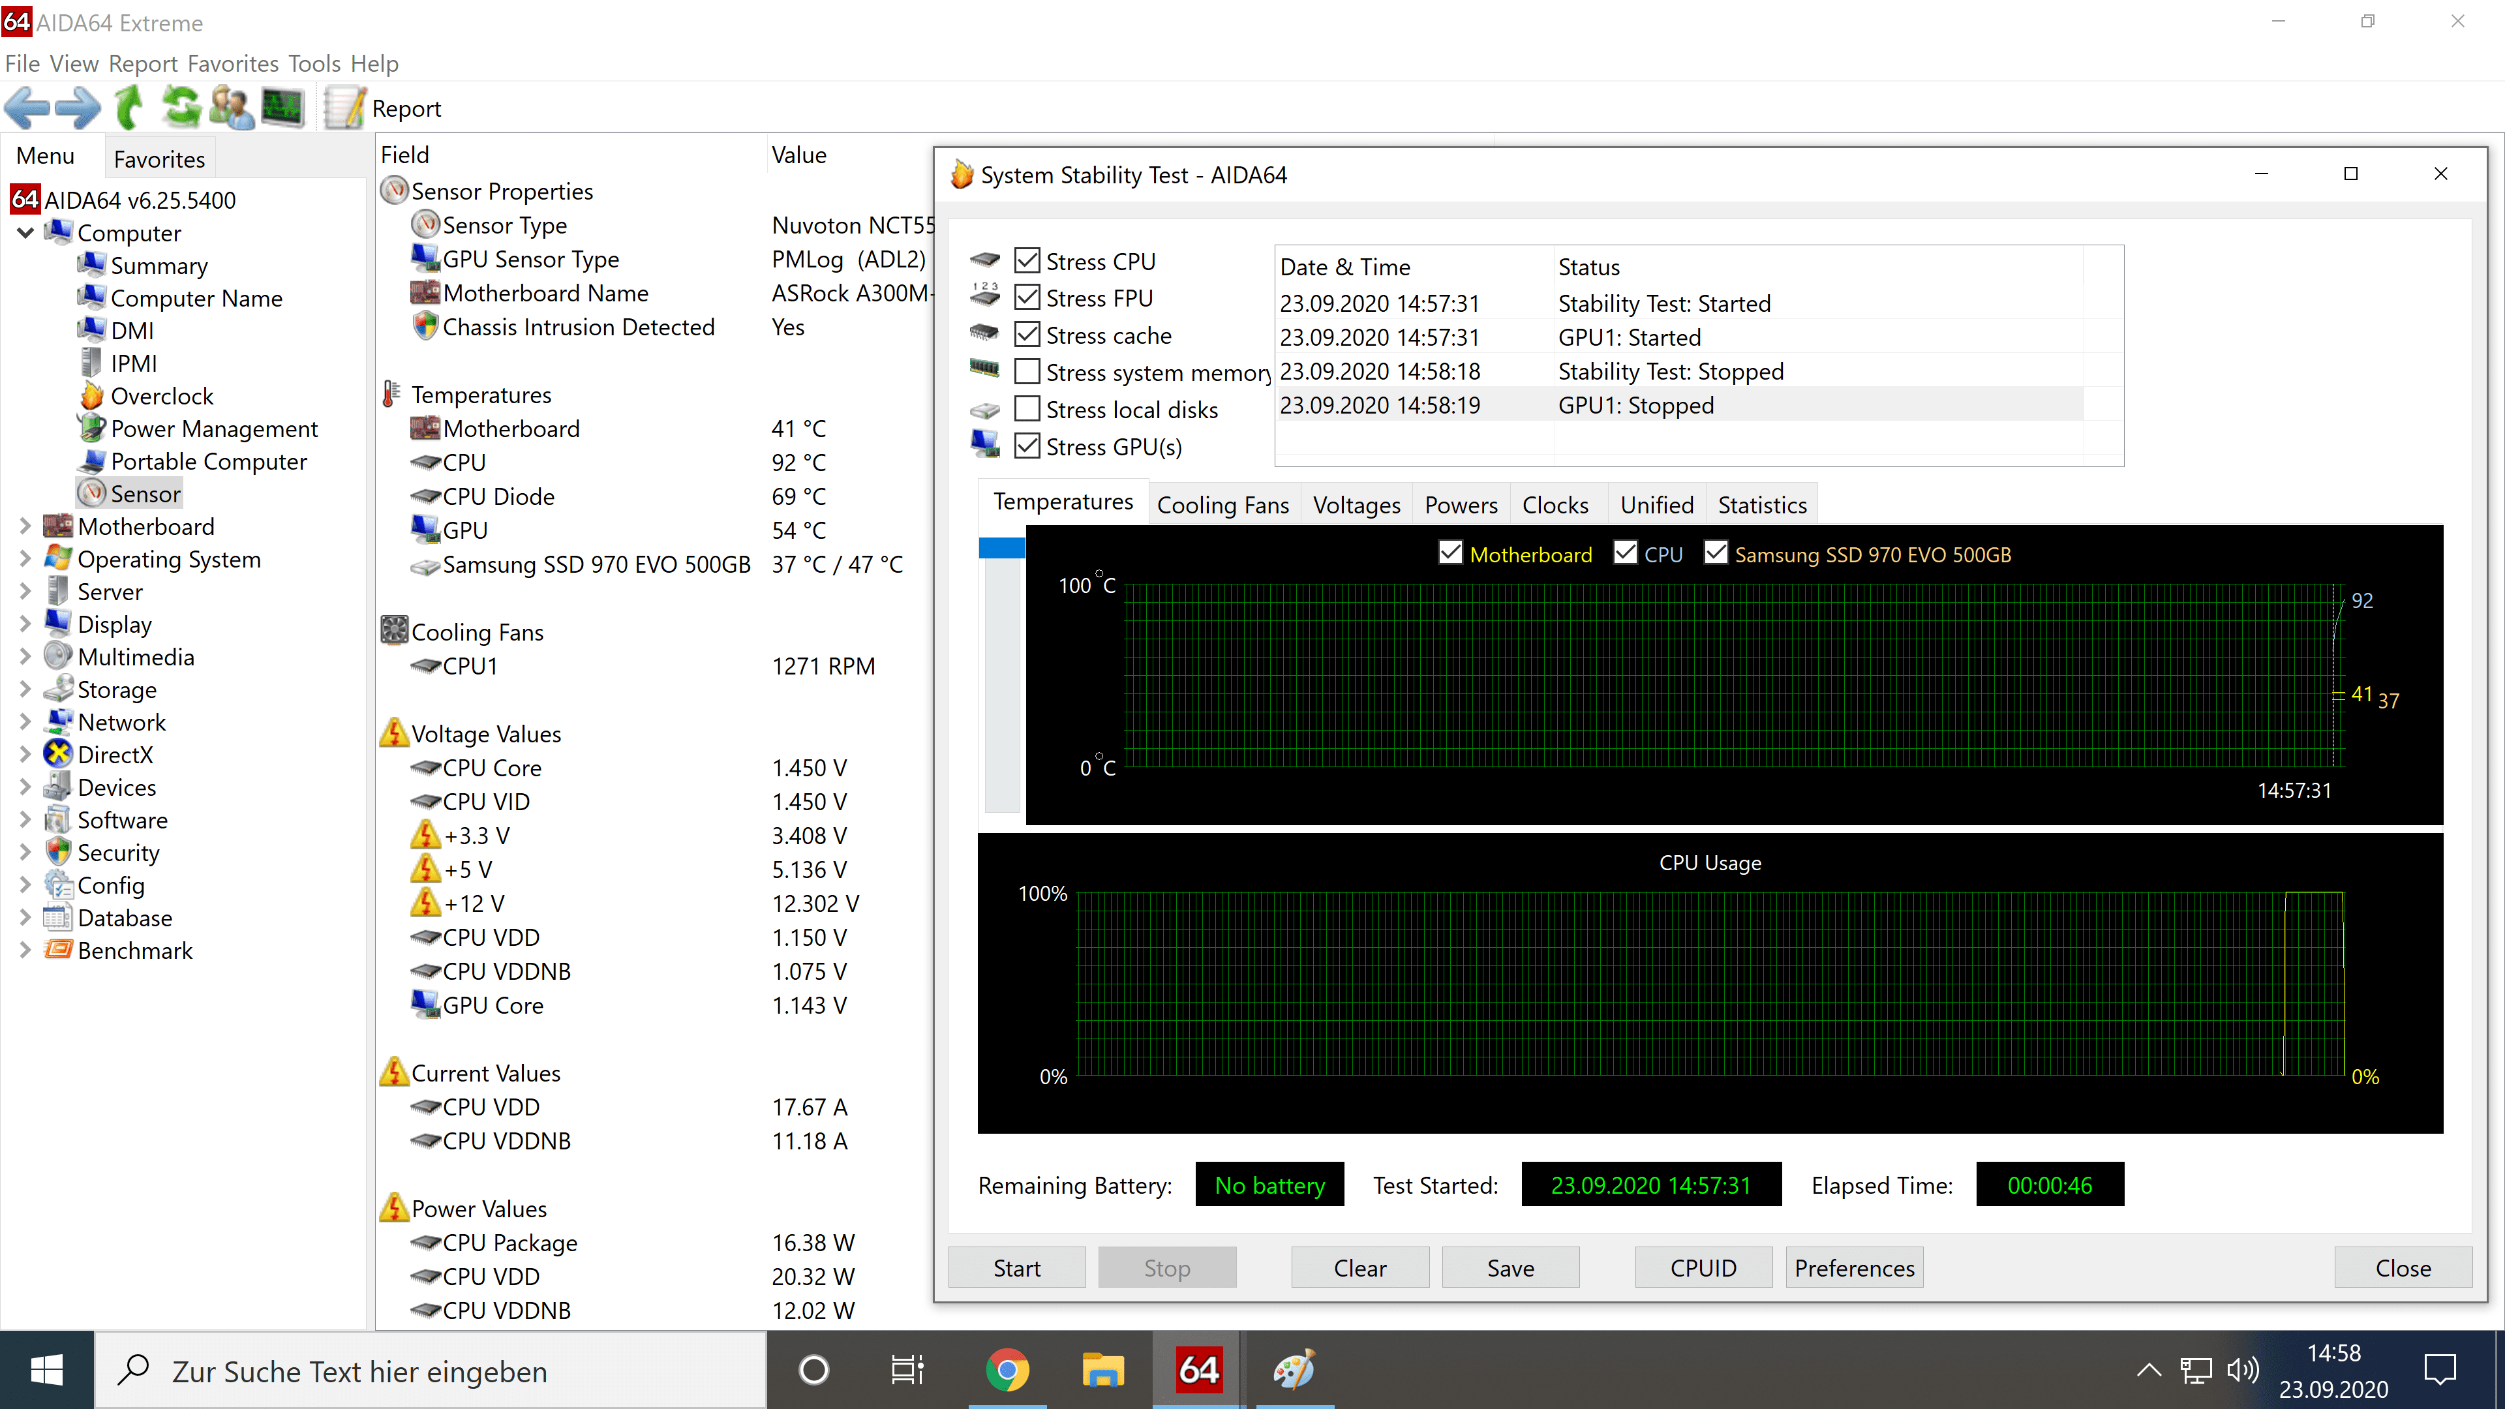2505x1409 pixels.
Task: Collapse the Computer tree node
Action: [26, 232]
